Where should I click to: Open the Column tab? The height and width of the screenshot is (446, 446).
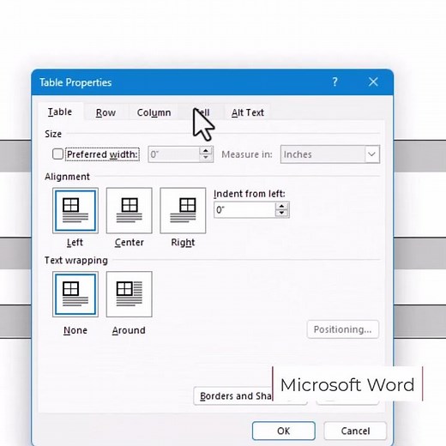coord(154,112)
